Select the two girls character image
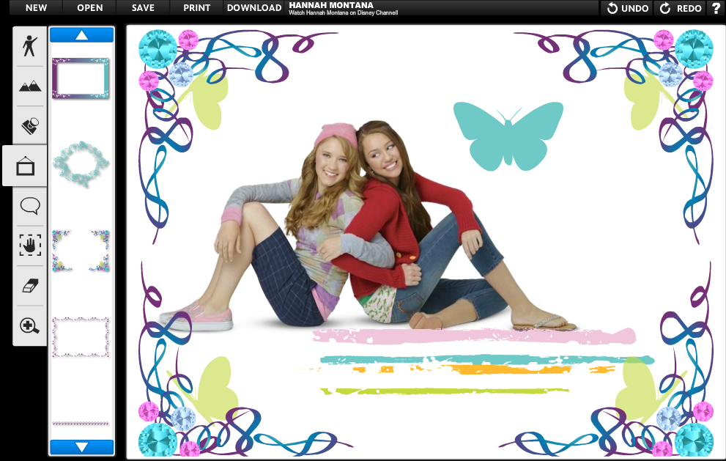 pyautogui.click(x=366, y=225)
